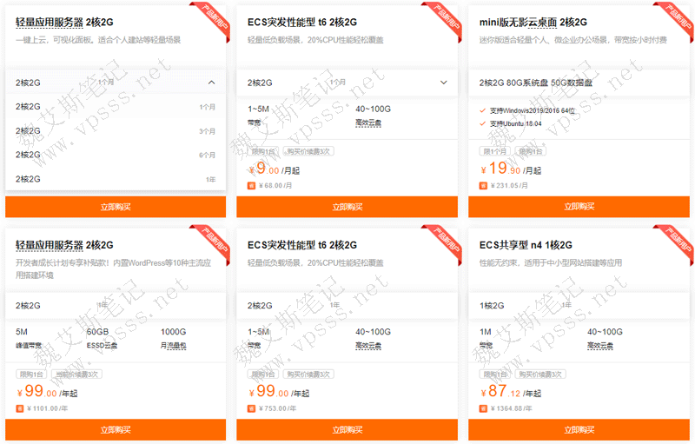Click the ESSD云盘 label under 60GB
This screenshot has width=695, height=444.
pyautogui.click(x=102, y=346)
